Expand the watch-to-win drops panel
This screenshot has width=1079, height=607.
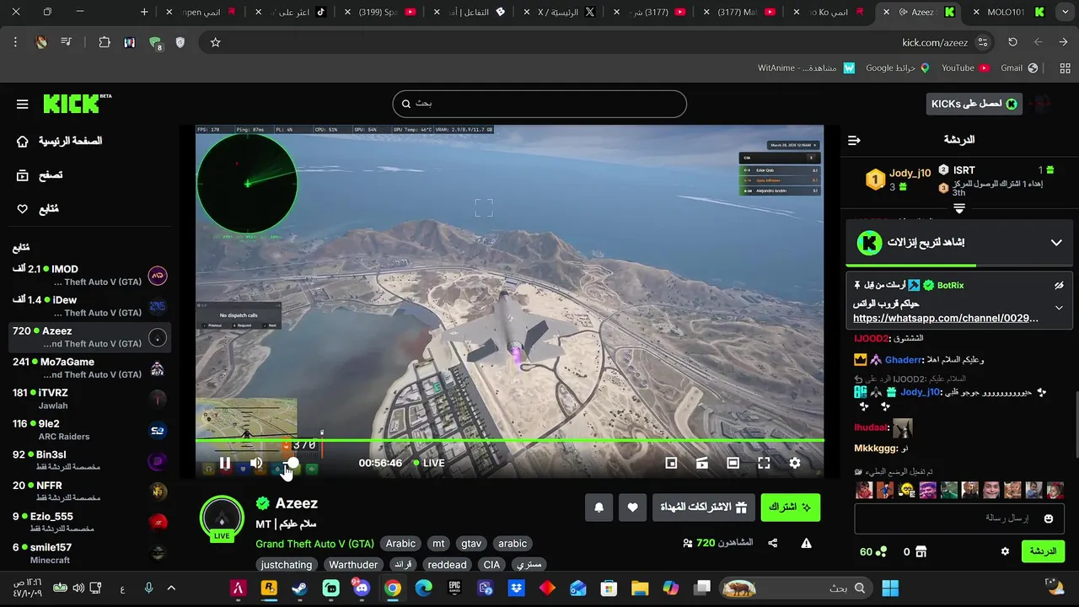tap(1056, 243)
